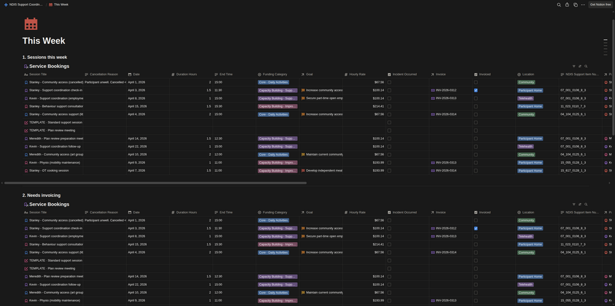Screen dimensions: 615x306
Task: Check Invoiced for April 10 row in first table
Action: tap(475, 155)
